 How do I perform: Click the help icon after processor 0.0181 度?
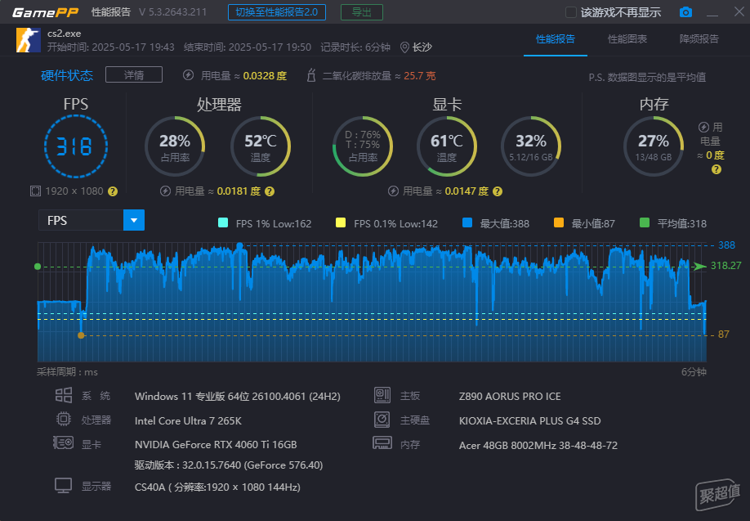[270, 191]
